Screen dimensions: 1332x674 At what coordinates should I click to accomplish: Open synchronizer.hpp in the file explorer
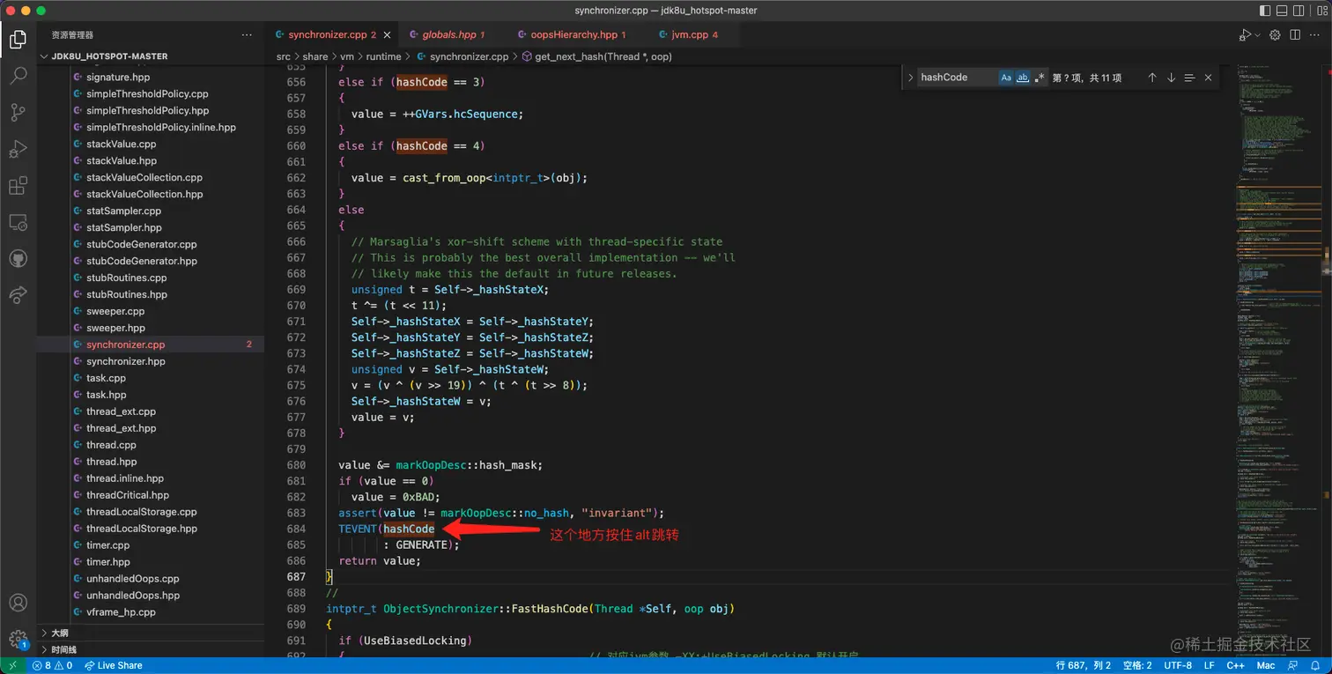(126, 361)
